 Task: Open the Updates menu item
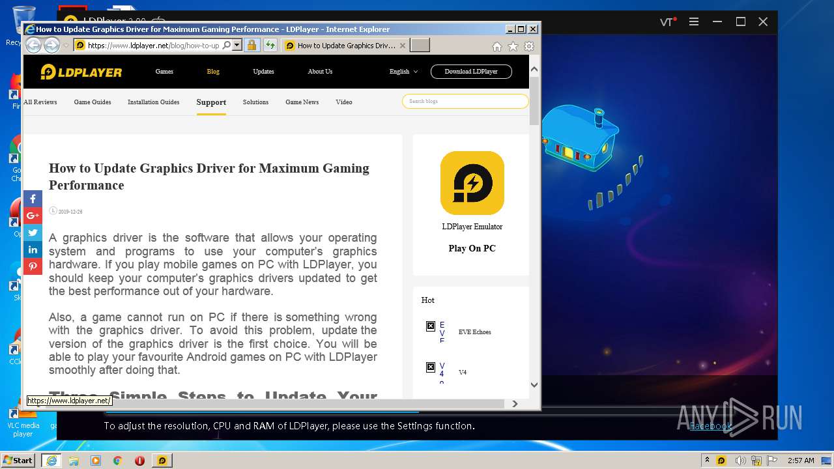pyautogui.click(x=263, y=72)
